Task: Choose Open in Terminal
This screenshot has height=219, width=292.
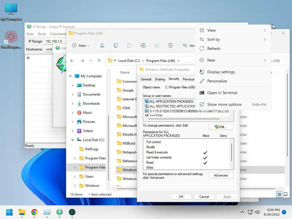Action: coord(233,93)
